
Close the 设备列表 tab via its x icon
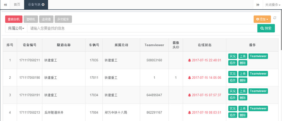[43, 5]
